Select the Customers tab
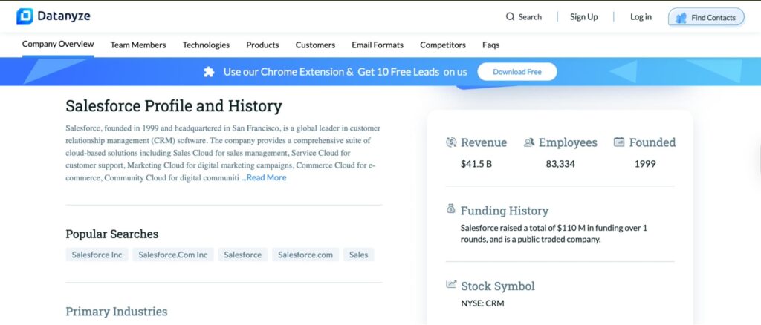Viewport: 761px width, 325px height. coord(315,45)
